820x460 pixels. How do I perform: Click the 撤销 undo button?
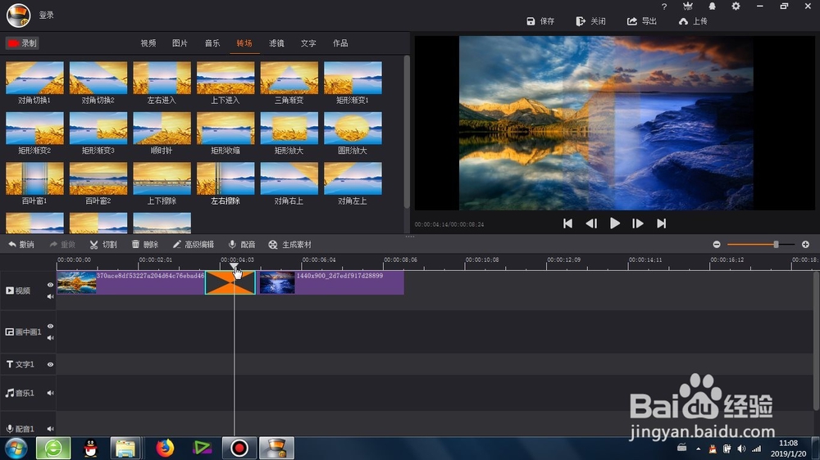coord(21,245)
